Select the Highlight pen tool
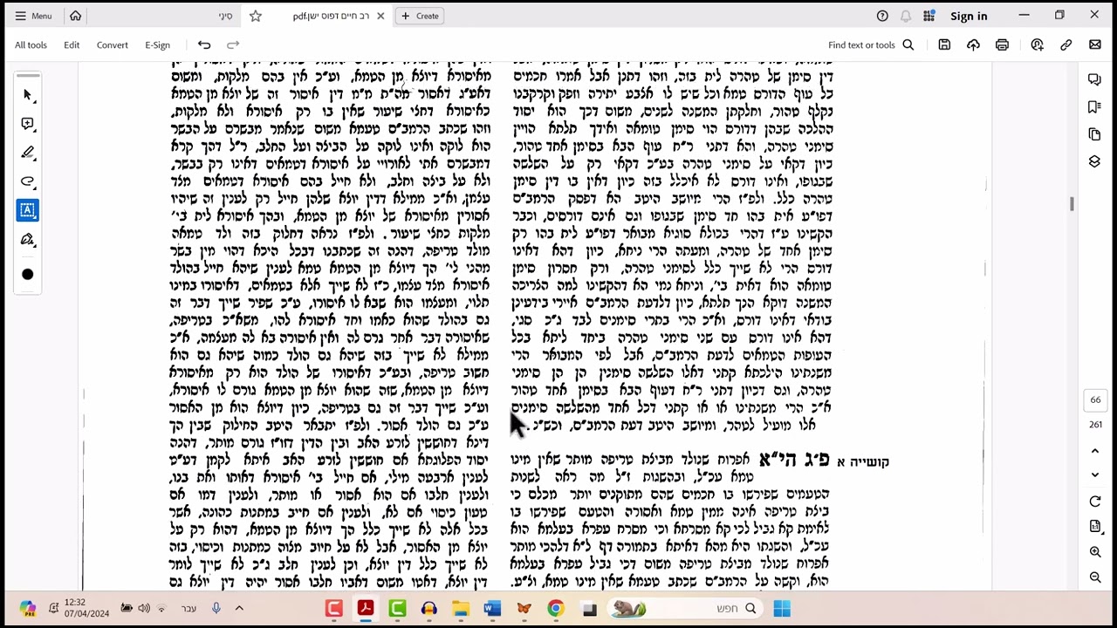Viewport: 1117px width, 628px height. [x=27, y=153]
